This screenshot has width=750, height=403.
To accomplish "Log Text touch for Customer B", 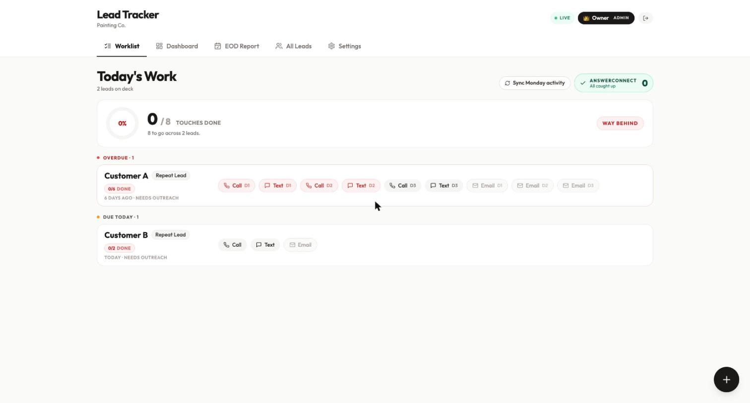I will (x=265, y=245).
